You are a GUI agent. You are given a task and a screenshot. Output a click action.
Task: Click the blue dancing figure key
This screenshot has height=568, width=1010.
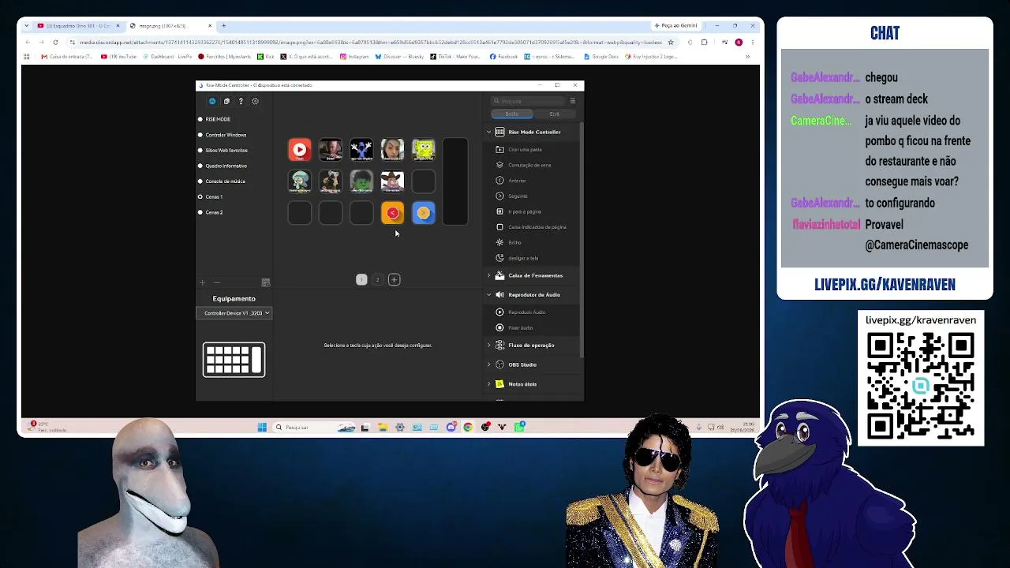(361, 150)
